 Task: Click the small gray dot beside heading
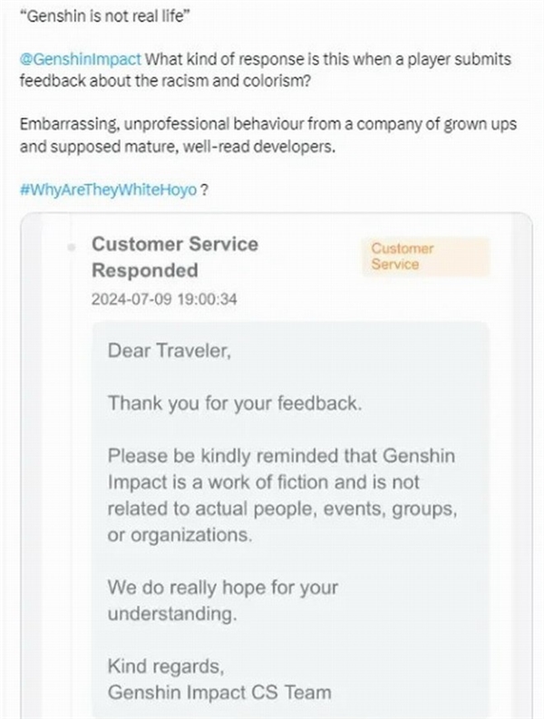pos(71,248)
